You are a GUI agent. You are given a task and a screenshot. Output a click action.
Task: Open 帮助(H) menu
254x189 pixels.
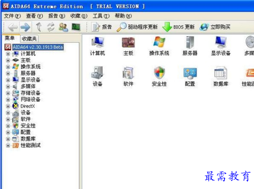[x=123, y=16]
